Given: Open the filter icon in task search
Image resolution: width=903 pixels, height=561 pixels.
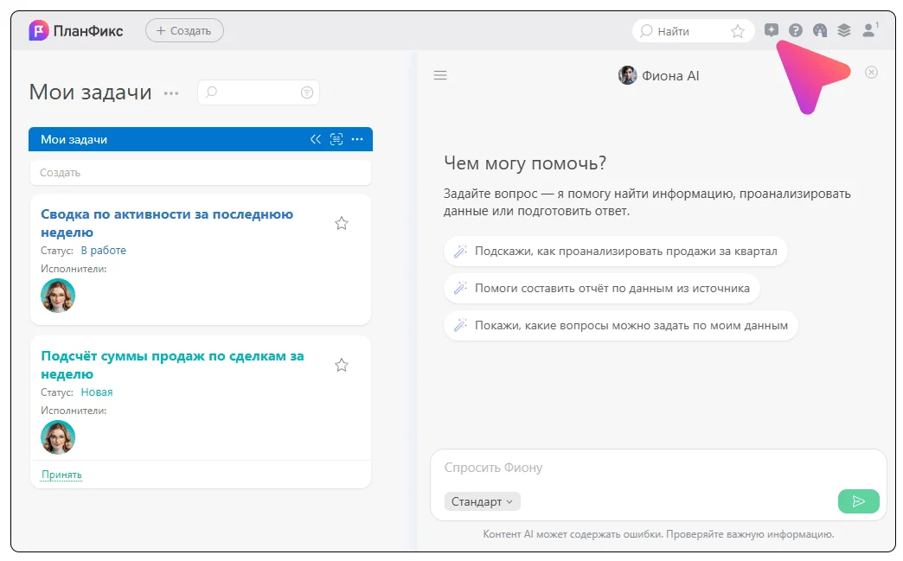Looking at the screenshot, I should click(307, 92).
